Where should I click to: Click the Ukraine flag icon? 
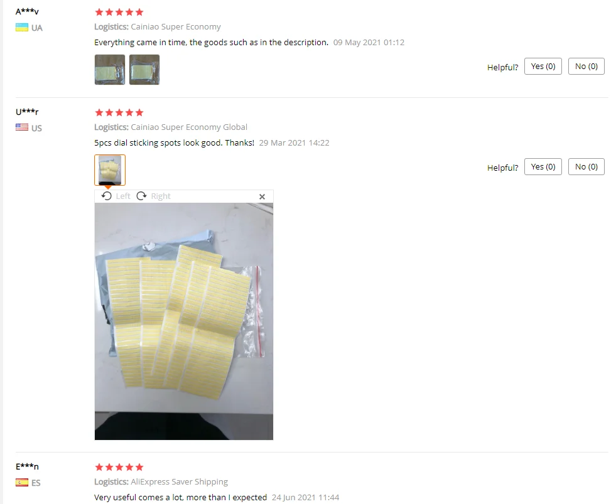click(x=22, y=28)
